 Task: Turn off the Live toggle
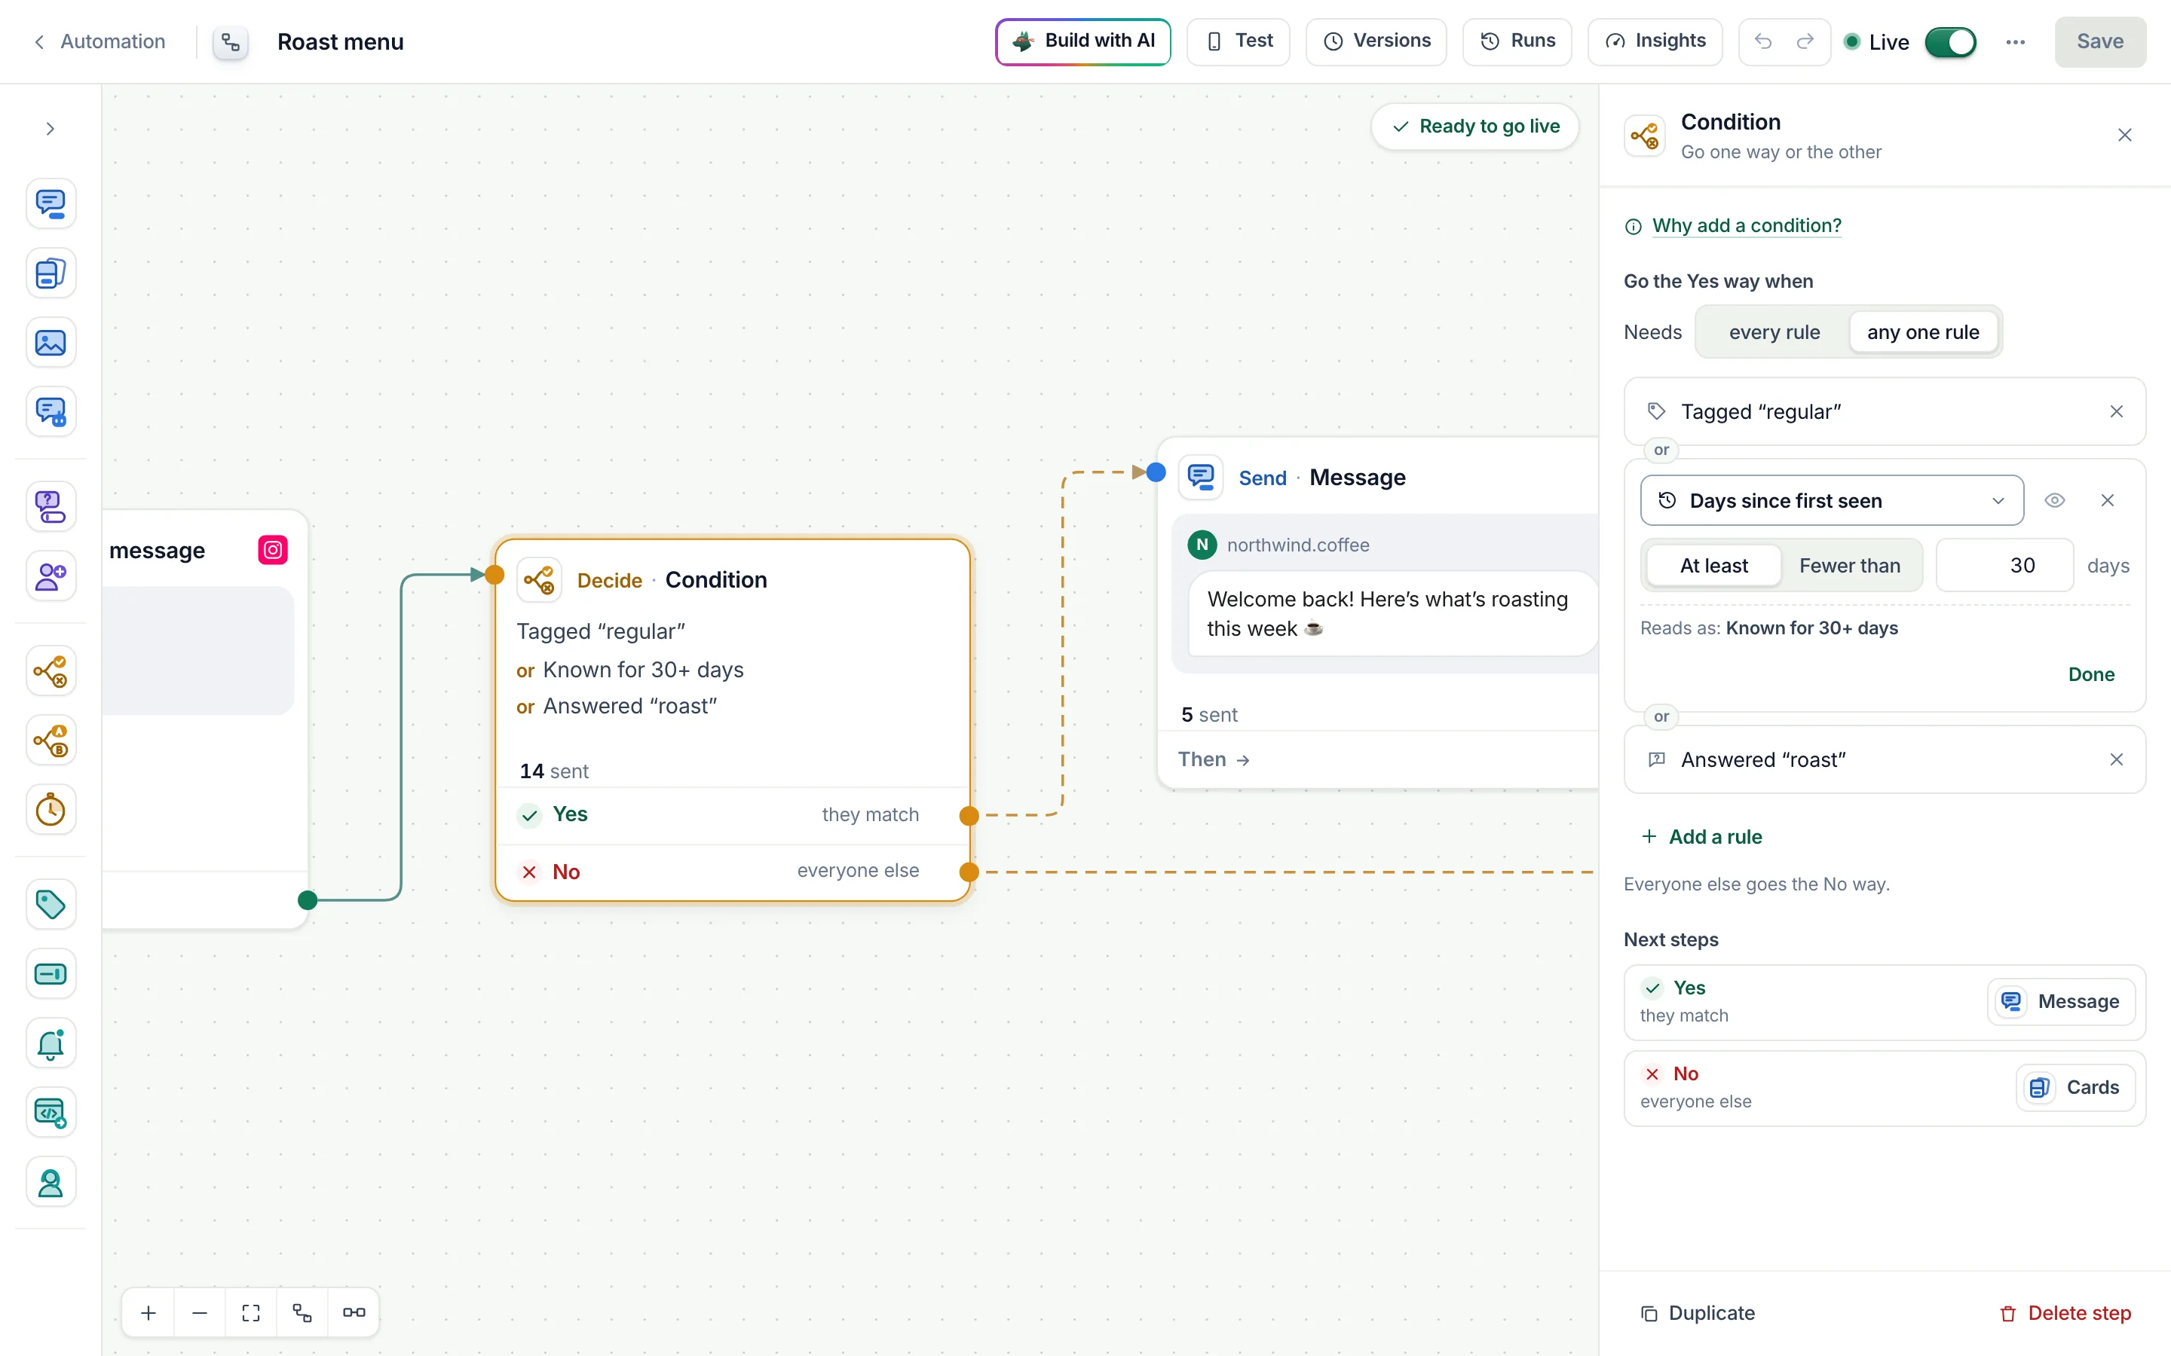point(1950,42)
